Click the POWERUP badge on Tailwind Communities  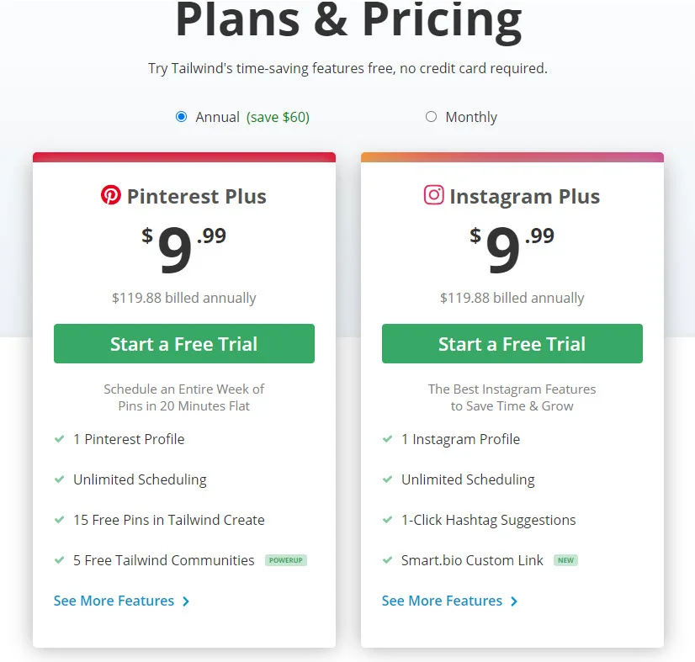286,560
